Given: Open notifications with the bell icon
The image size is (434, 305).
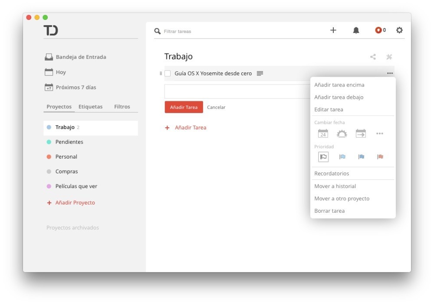Looking at the screenshot, I should click(356, 30).
